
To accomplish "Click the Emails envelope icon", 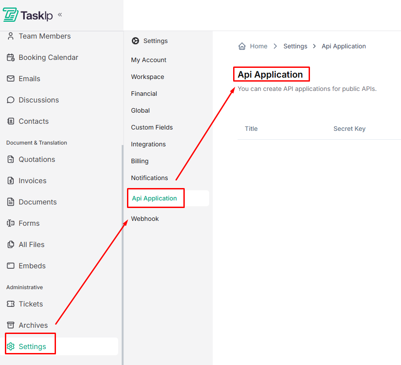I will [11, 78].
